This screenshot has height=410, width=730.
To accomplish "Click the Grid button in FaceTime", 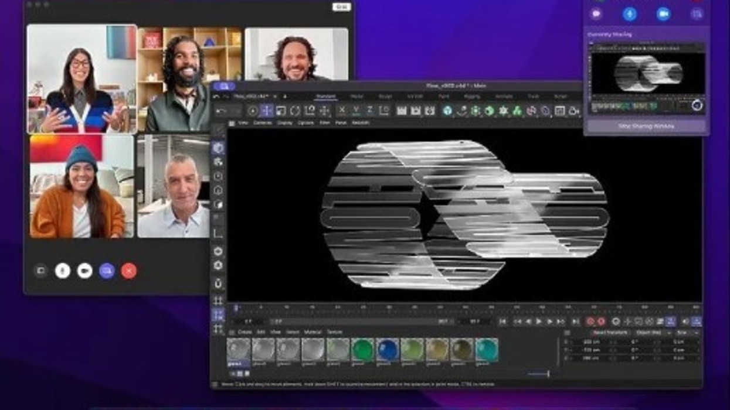I will [341, 7].
